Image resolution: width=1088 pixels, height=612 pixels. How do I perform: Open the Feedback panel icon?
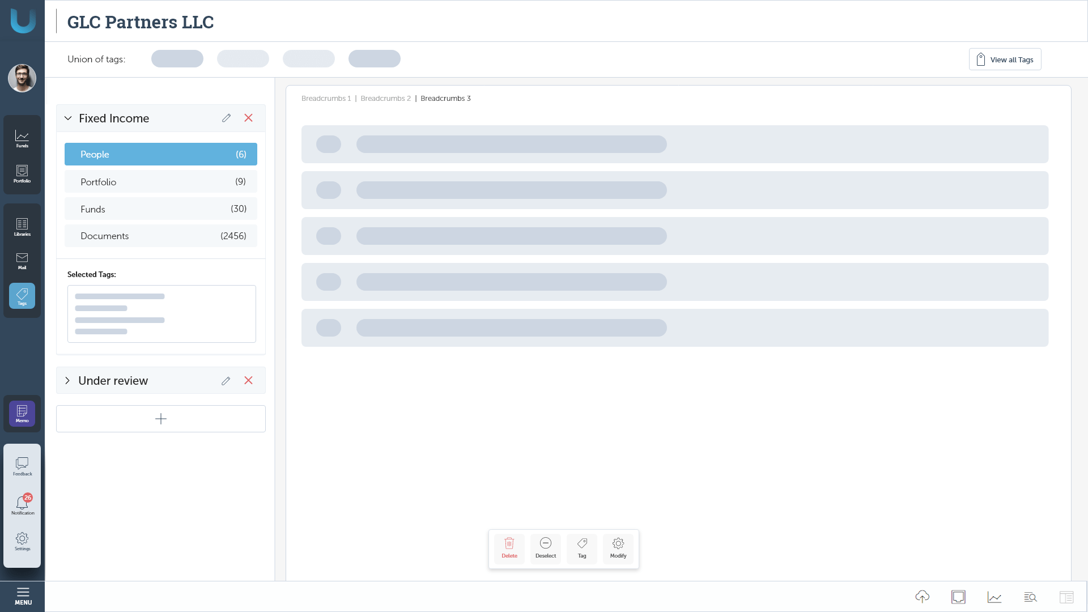22,466
